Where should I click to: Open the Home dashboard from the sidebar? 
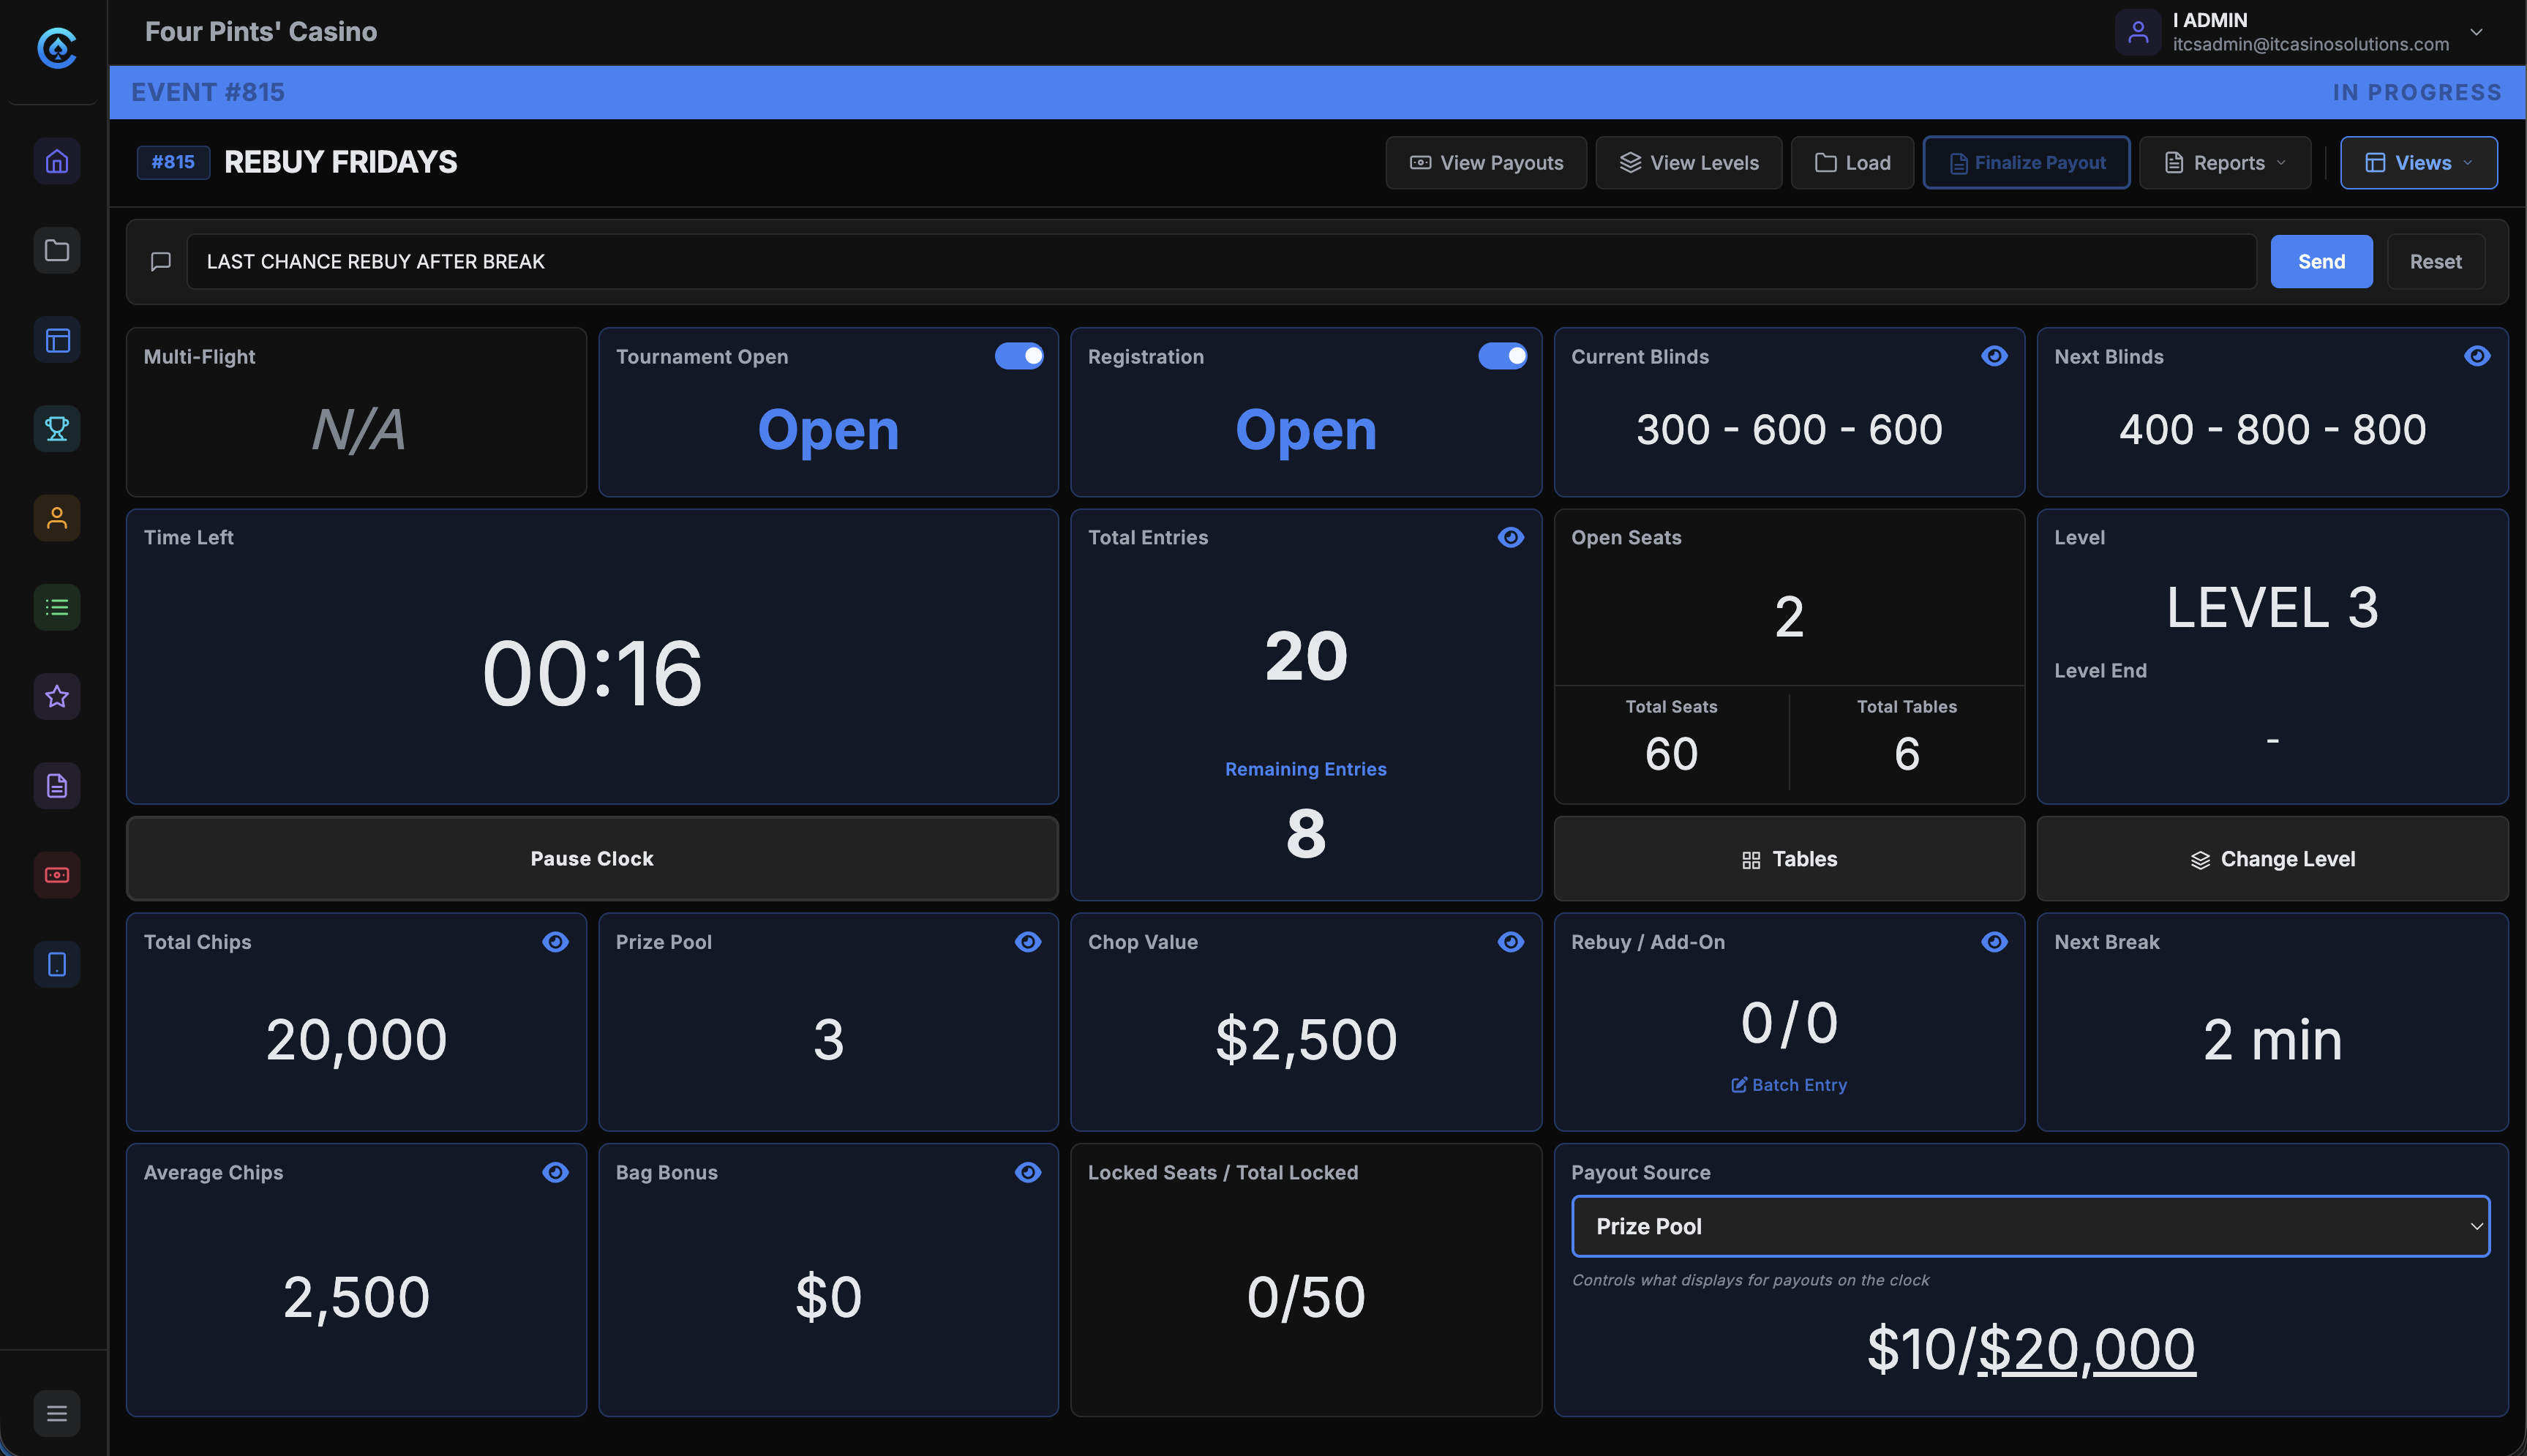(56, 161)
